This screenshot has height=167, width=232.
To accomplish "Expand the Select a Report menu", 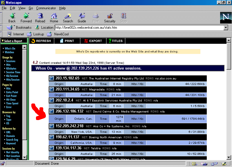I will tap(14, 41).
